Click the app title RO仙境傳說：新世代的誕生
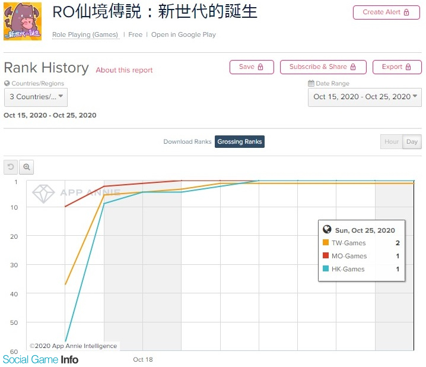 click(x=155, y=12)
